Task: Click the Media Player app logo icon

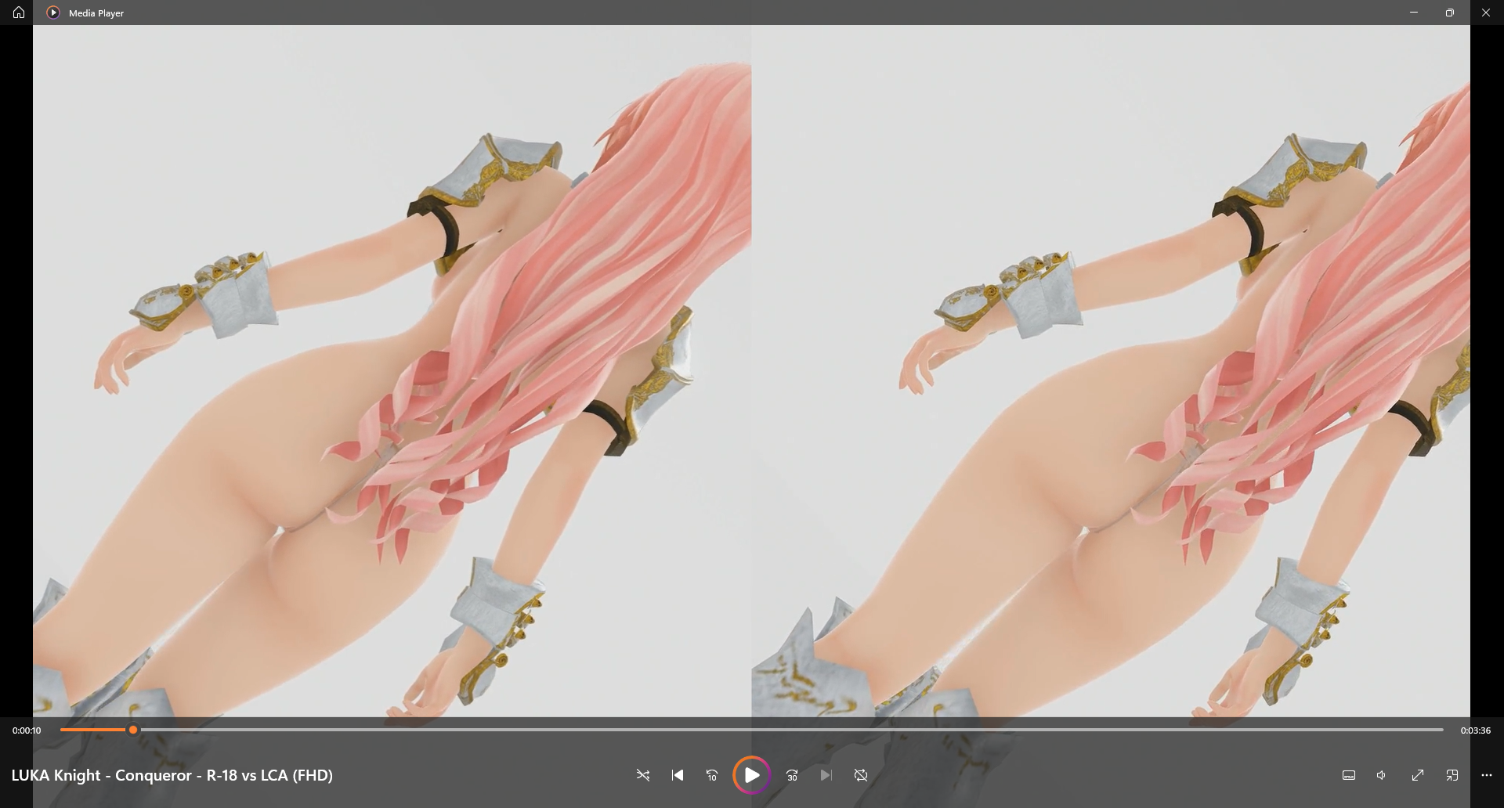Action: [53, 13]
